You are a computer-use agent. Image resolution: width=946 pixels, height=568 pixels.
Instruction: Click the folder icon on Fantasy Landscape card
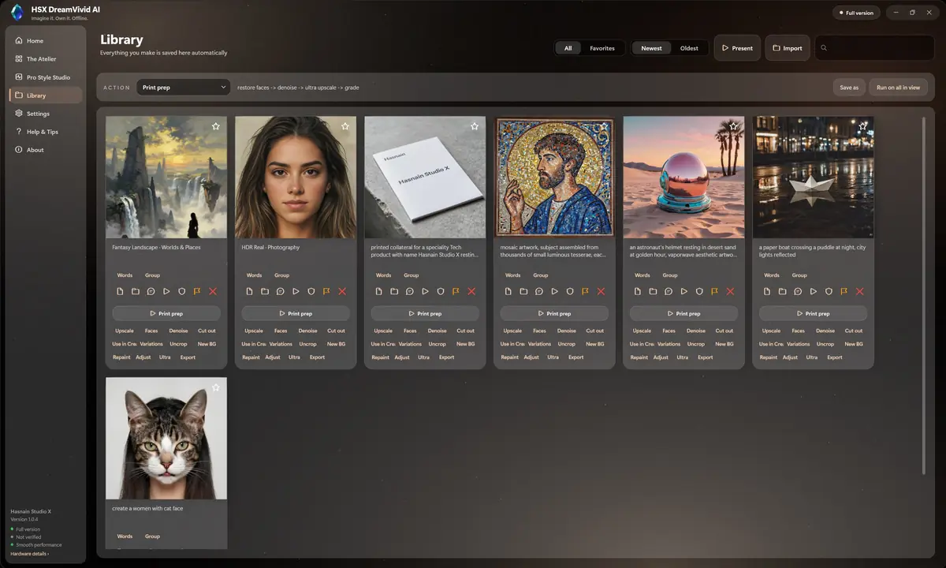click(136, 291)
